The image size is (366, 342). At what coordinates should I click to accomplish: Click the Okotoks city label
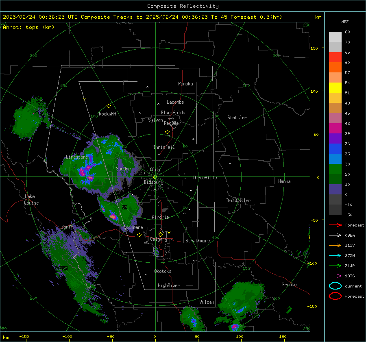(x=163, y=271)
